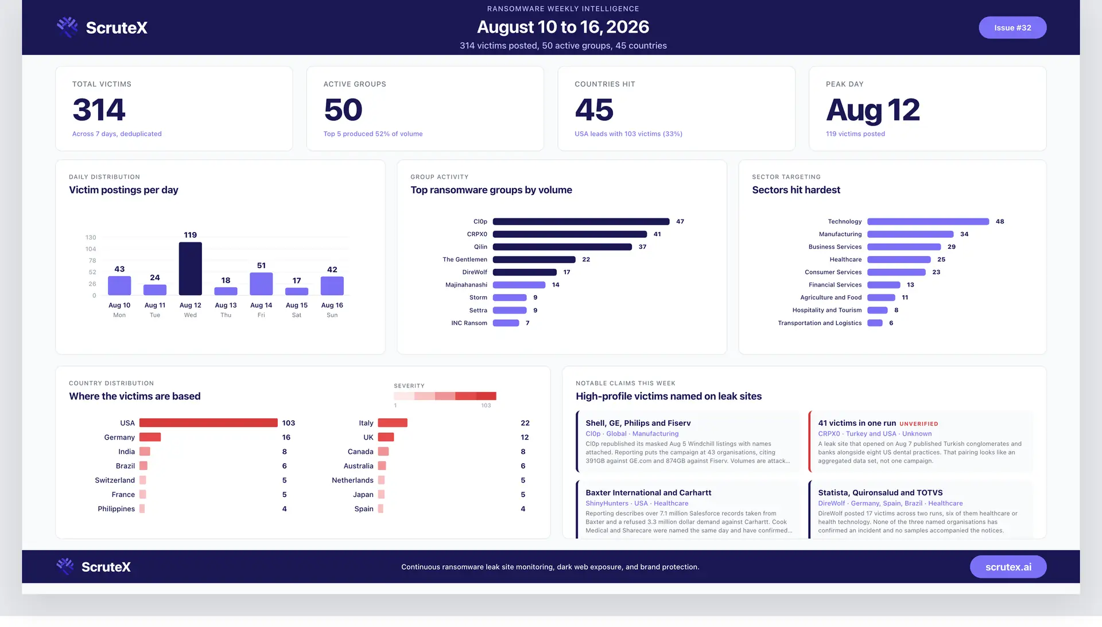Screen dimensions: 1102x627
Task: Select the Italy country bar
Action: click(x=393, y=423)
